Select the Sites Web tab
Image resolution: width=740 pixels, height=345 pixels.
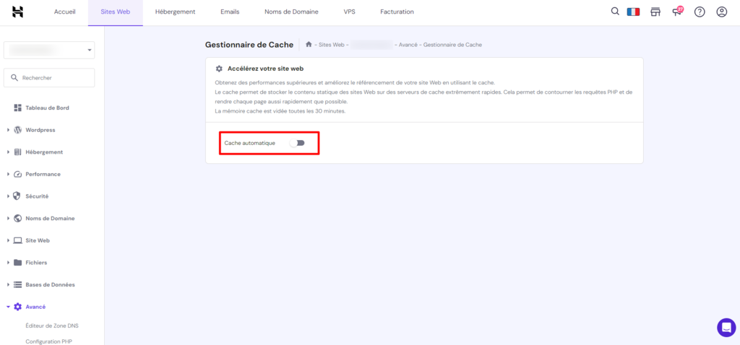point(116,12)
